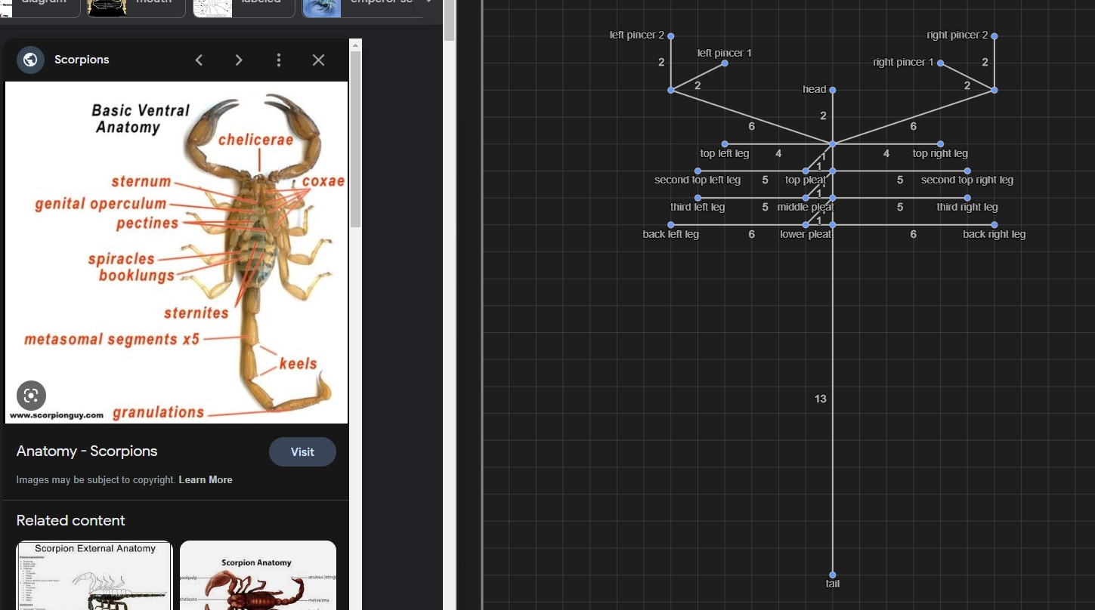
Task: Click the weight 2 on the head edge
Action: (x=823, y=116)
